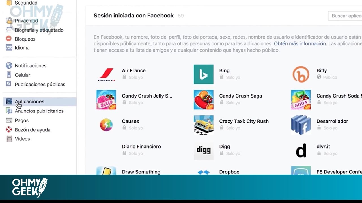Click the Celular phone icon
The height and width of the screenshot is (203, 362).
(9, 75)
